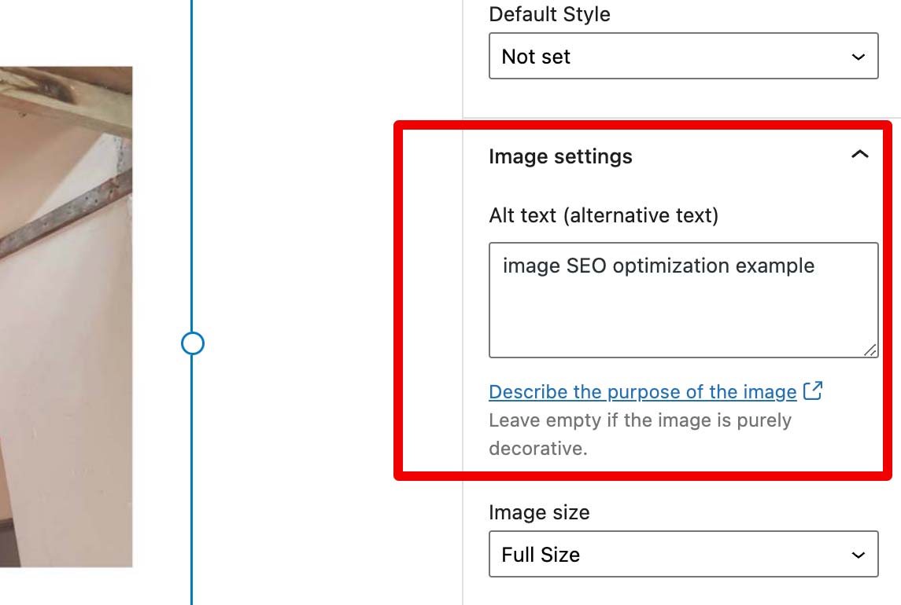
Task: Click the 'Alt text (alternative text)' label
Action: click(x=604, y=215)
